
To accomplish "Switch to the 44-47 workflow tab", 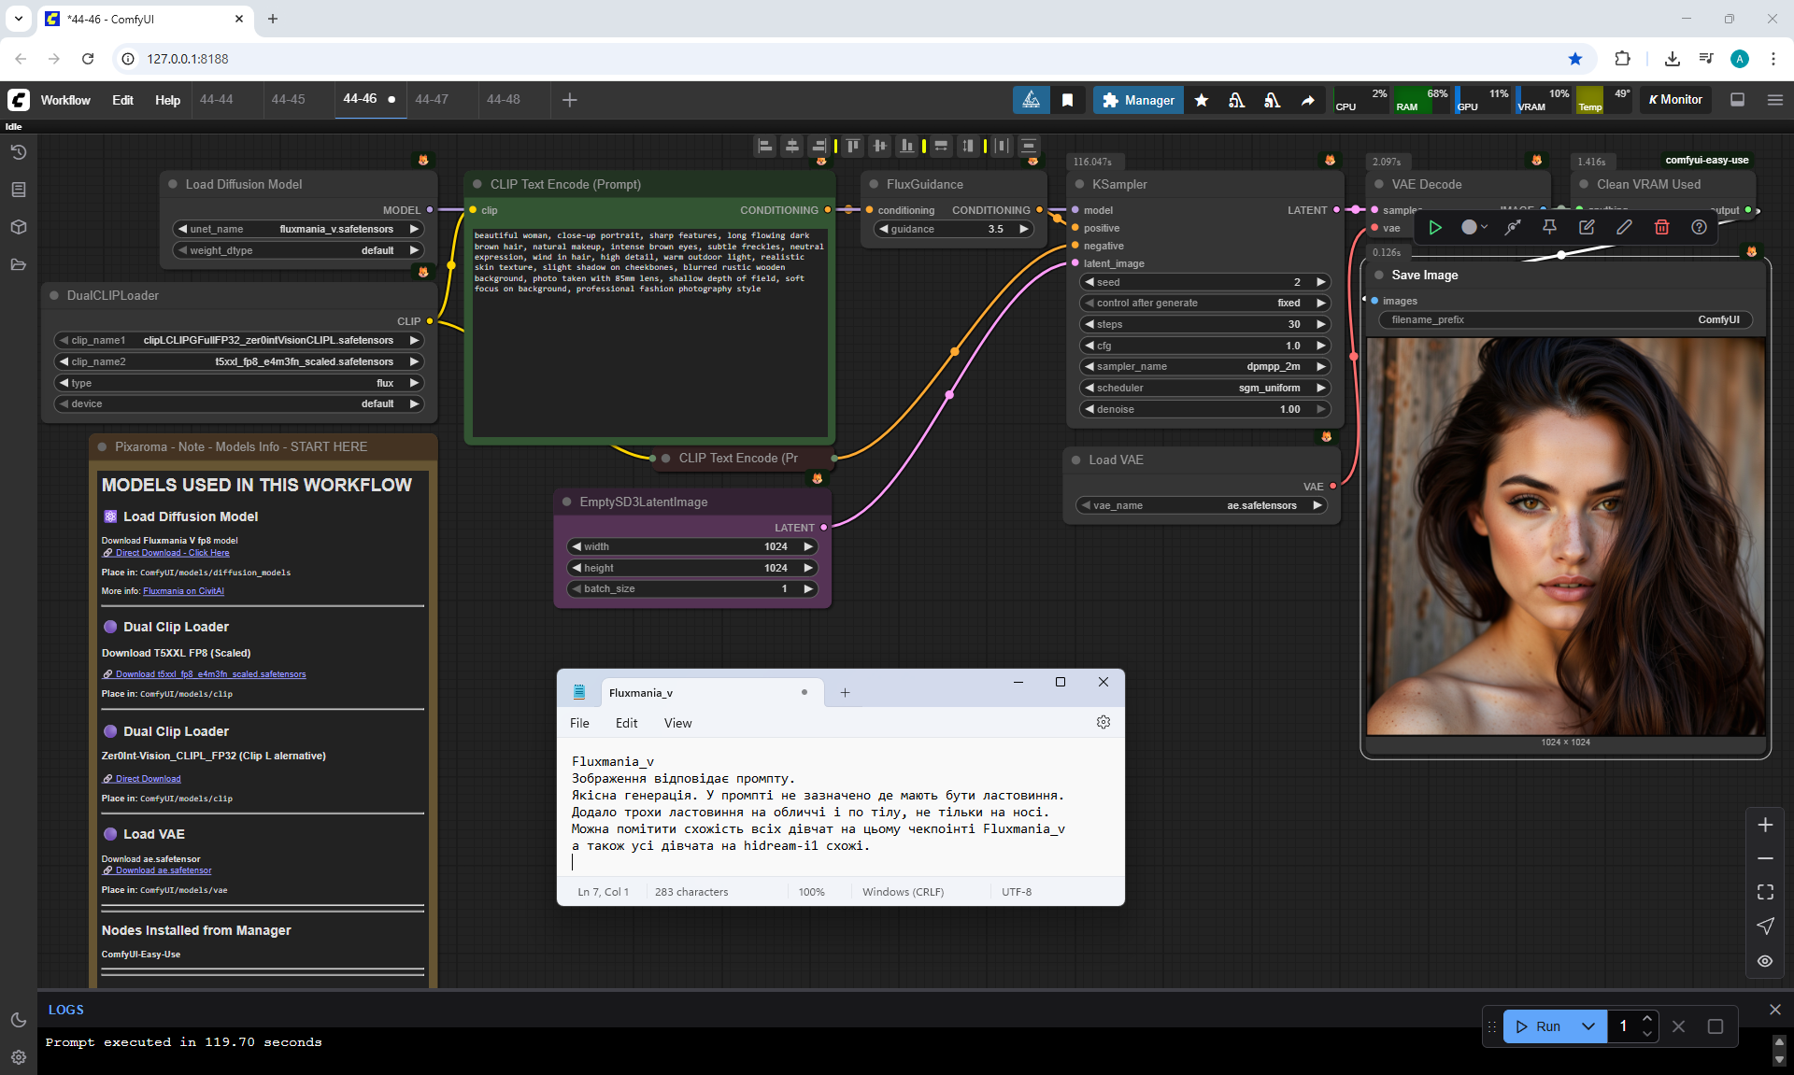I will pos(432,99).
